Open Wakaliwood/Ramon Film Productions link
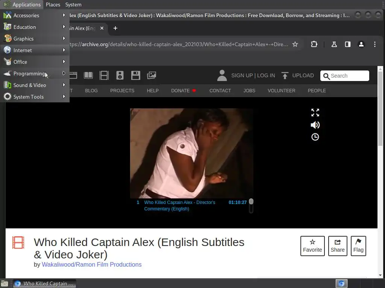 (x=92, y=264)
